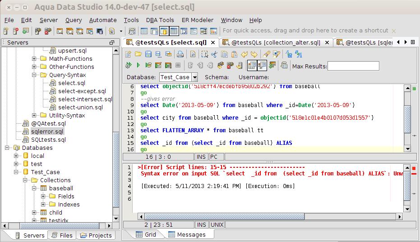This screenshot has width=420, height=242.
Task: Expand the local database node
Action: coord(16,156)
